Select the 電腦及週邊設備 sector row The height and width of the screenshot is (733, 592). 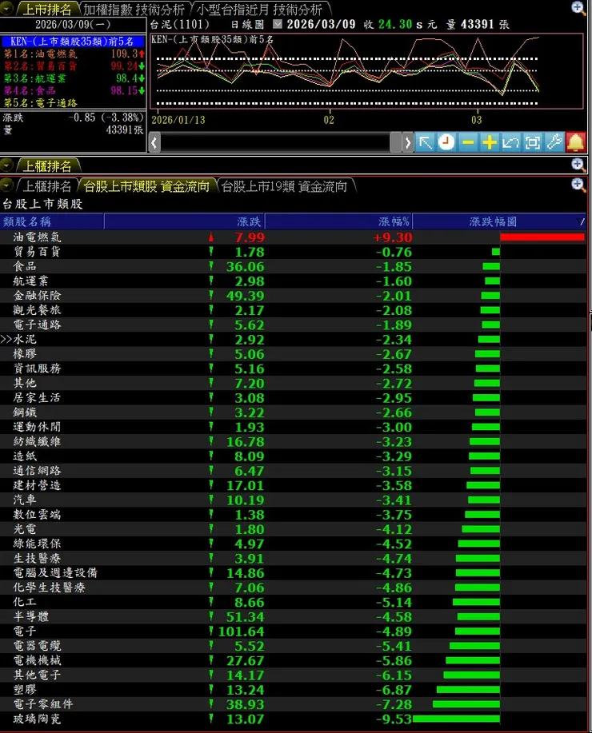293,572
